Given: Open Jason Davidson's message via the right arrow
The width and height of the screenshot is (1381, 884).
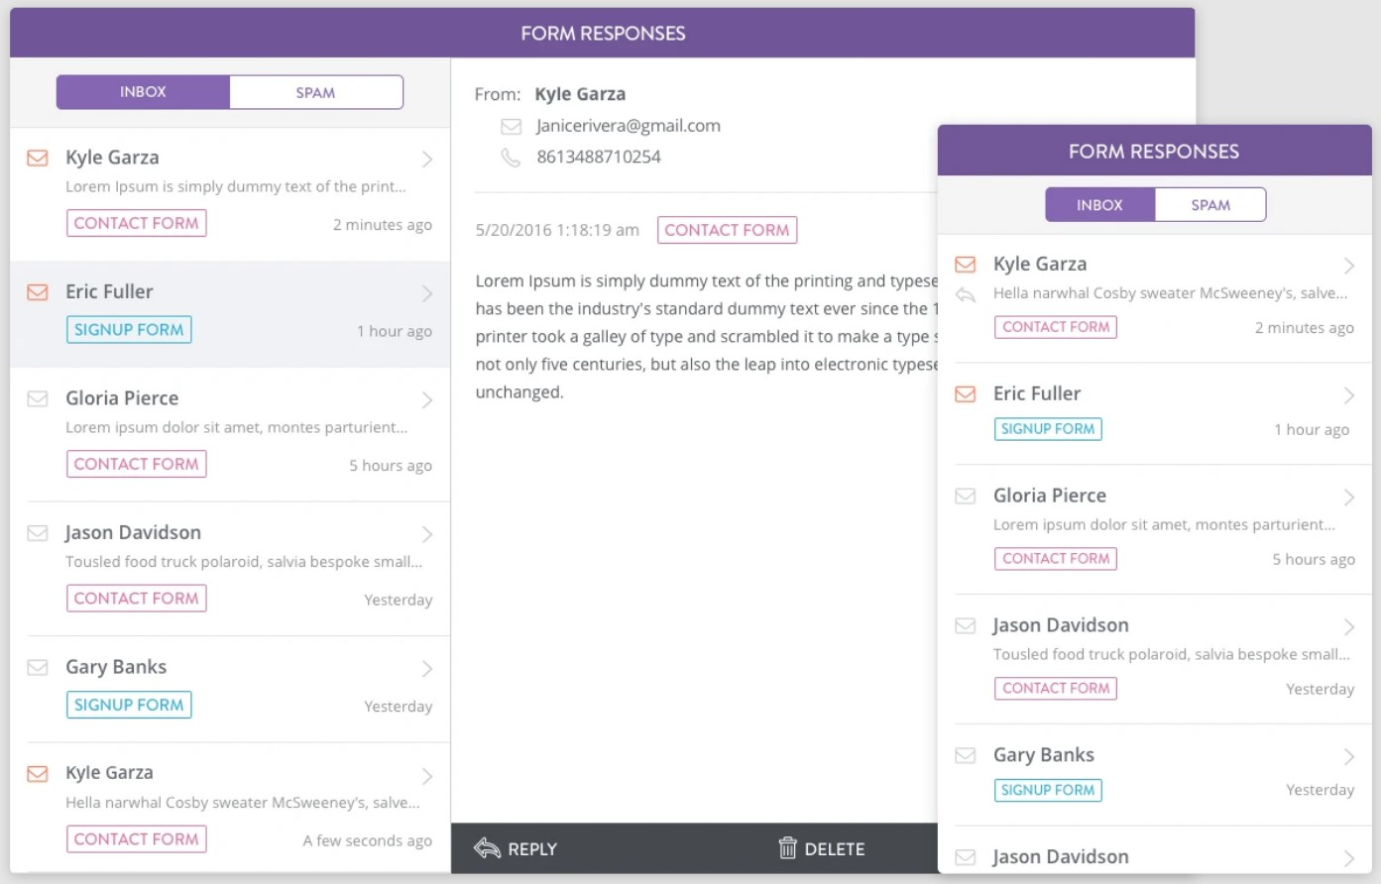Looking at the screenshot, I should coord(426,534).
